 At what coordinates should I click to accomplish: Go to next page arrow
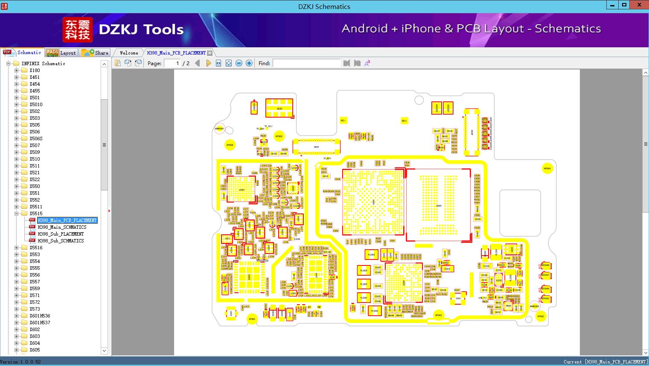[x=208, y=63]
